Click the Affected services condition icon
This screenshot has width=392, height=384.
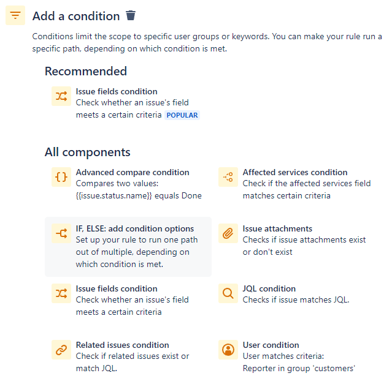[x=228, y=177]
